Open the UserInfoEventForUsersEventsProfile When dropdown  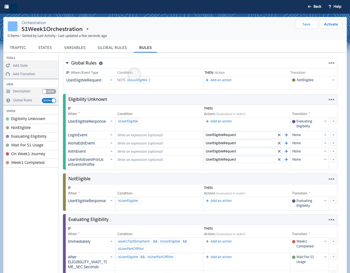[x=111, y=160]
